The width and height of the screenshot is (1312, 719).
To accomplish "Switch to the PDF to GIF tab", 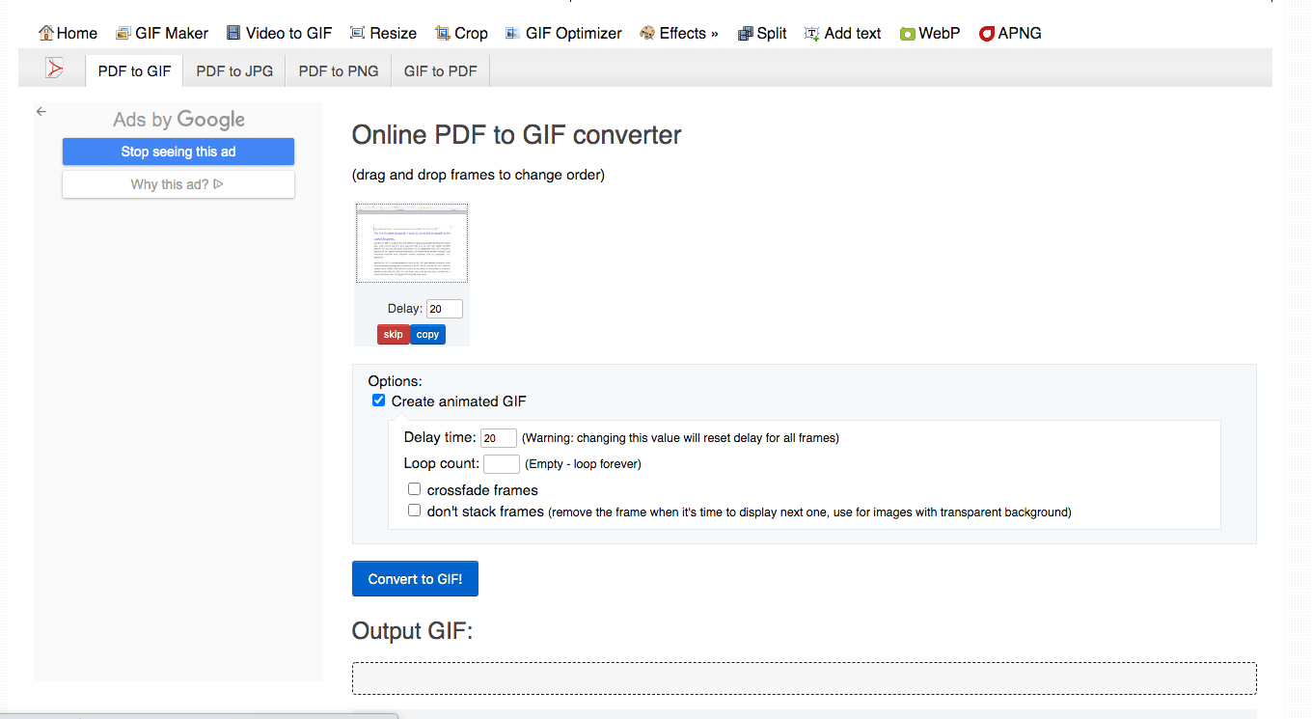I will 134,71.
